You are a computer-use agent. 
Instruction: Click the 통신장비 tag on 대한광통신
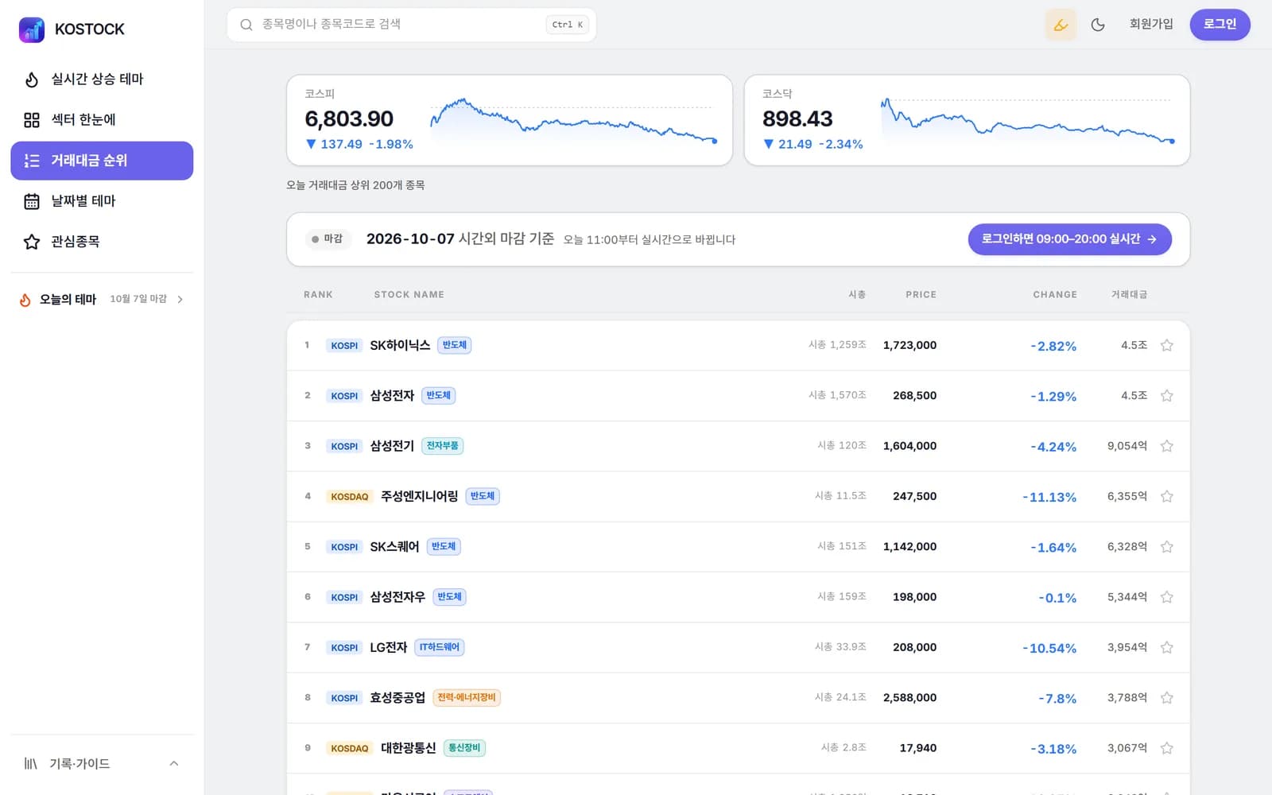click(464, 748)
